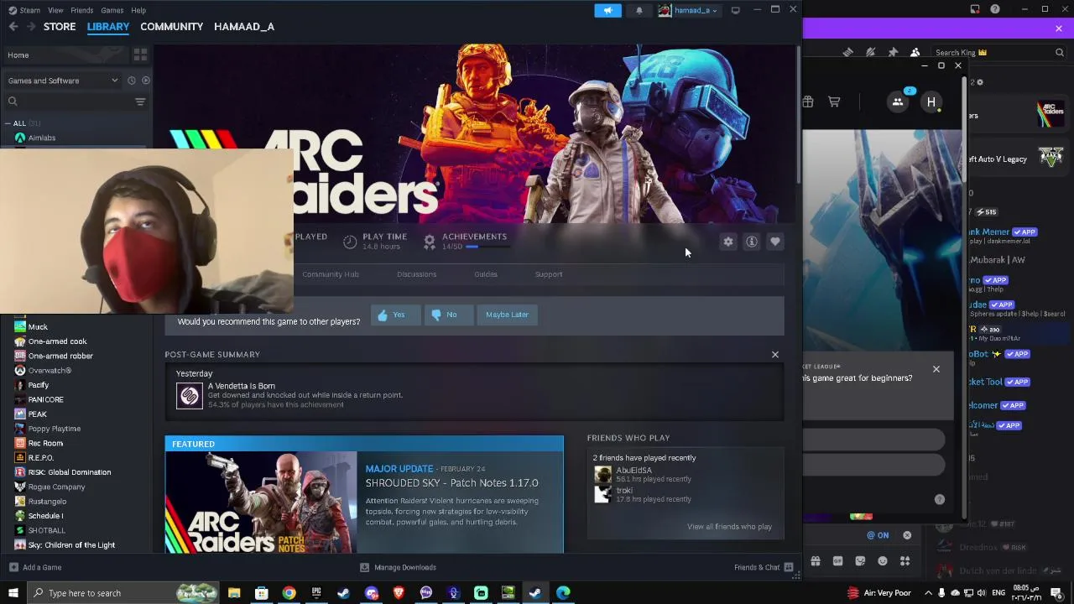Open Steam notifications bell
Image resolution: width=1074 pixels, height=604 pixels.
point(639,10)
